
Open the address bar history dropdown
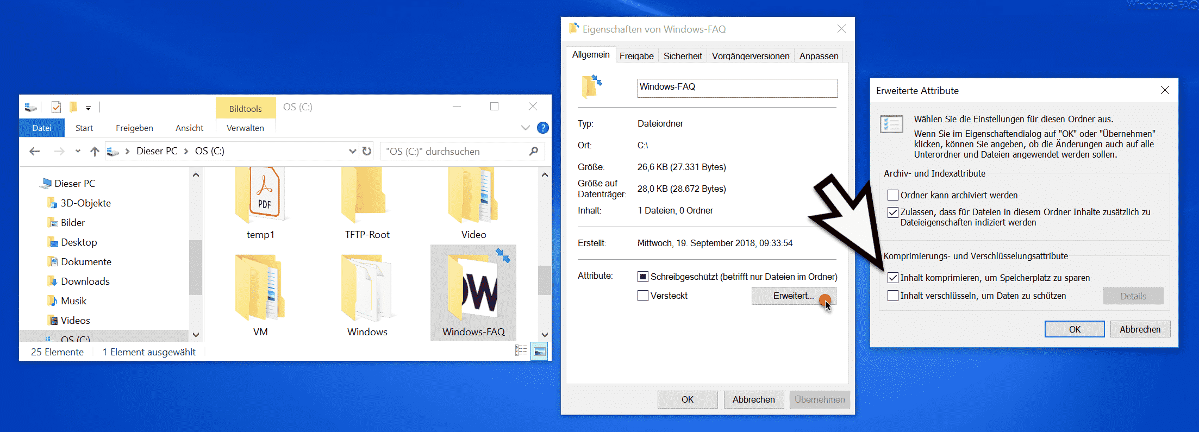point(352,151)
